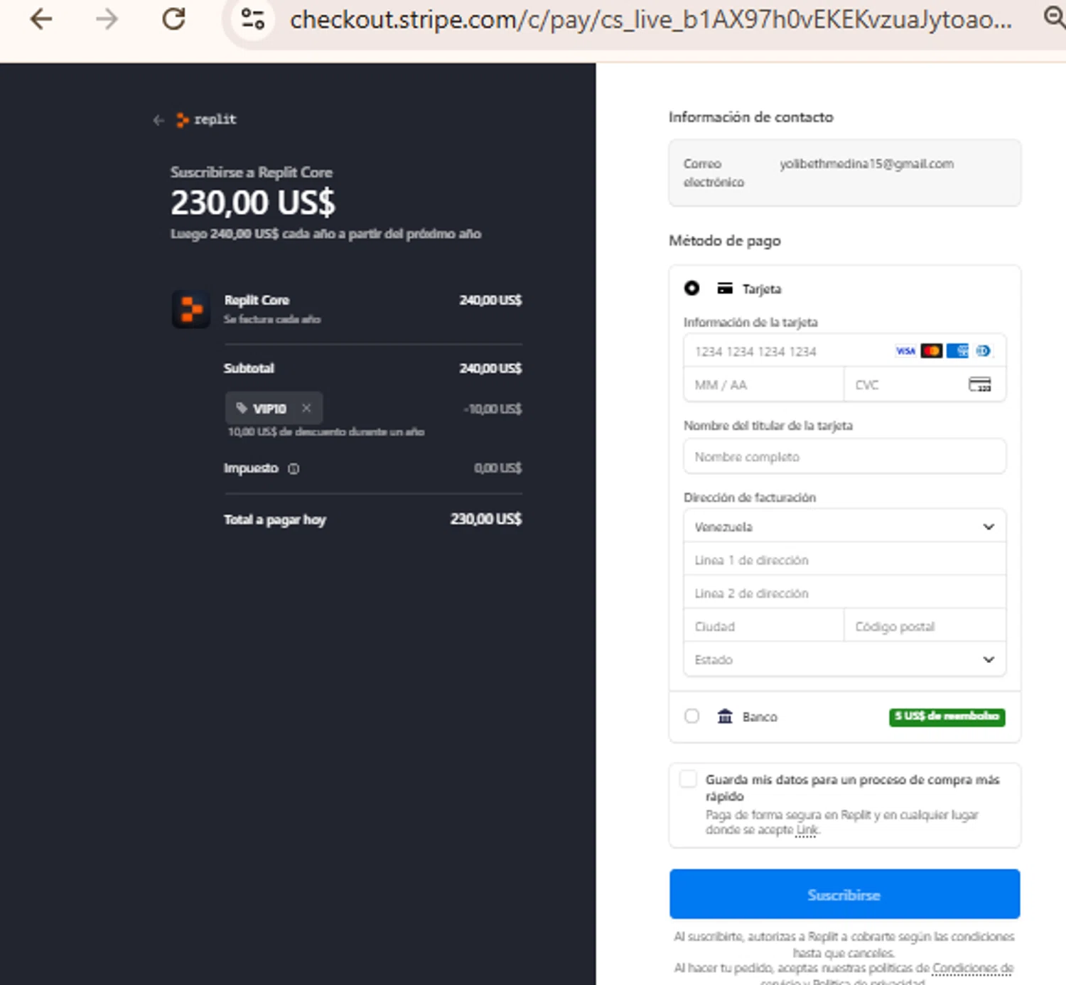
Task: Select the Tarjeta payment radio button
Action: click(x=691, y=288)
